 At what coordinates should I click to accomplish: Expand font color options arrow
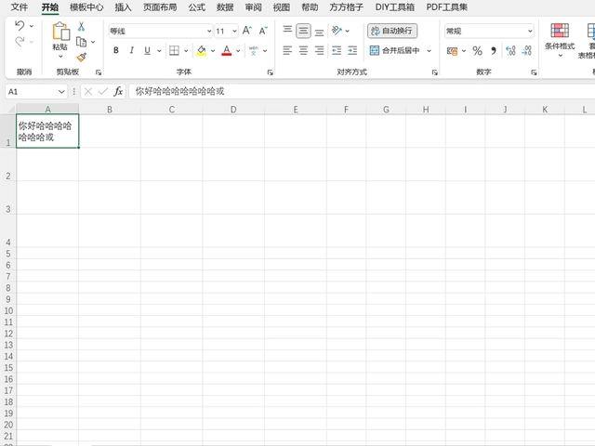[x=238, y=50]
